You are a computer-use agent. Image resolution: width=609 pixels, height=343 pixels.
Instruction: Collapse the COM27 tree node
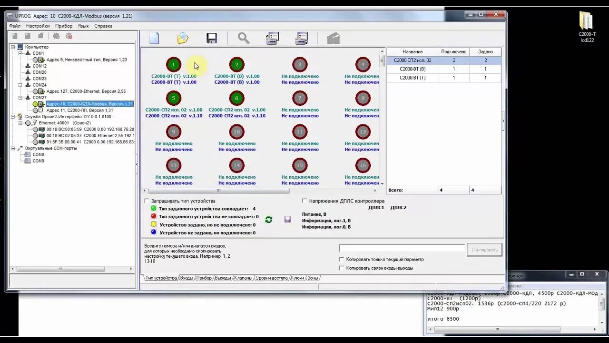pos(20,98)
